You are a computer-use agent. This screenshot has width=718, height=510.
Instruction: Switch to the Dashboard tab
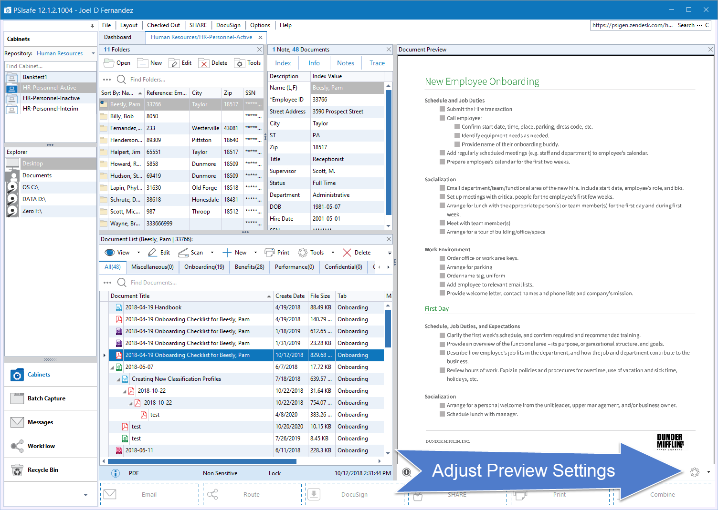coord(117,37)
